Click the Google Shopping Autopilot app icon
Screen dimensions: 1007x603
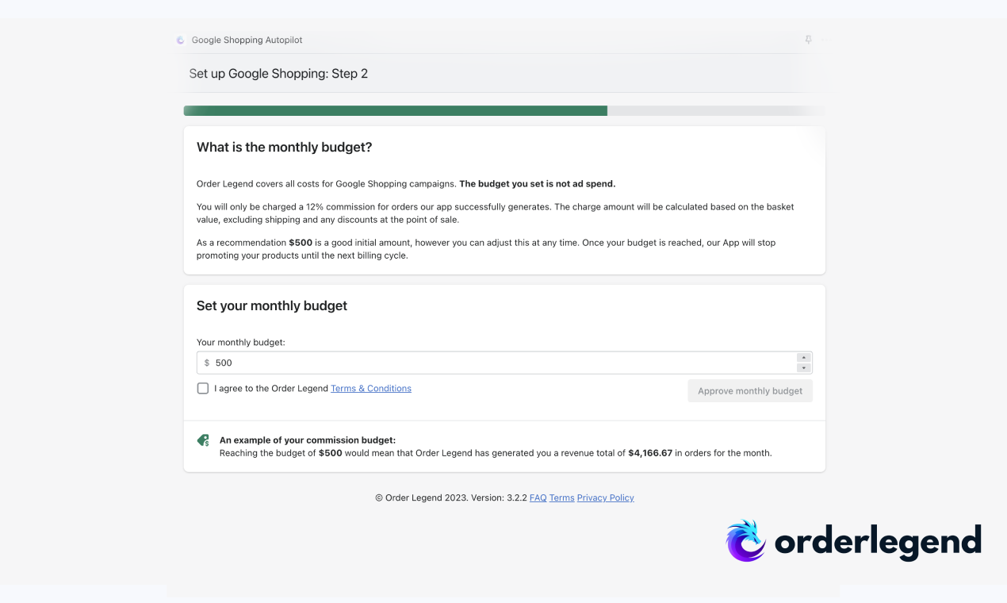(x=180, y=40)
